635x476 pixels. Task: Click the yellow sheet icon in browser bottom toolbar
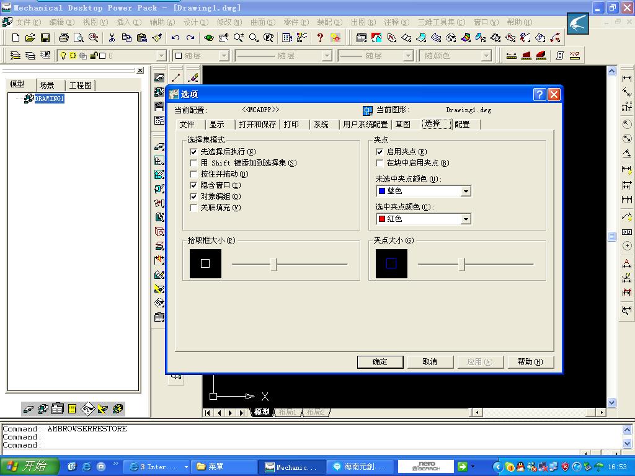(73, 409)
